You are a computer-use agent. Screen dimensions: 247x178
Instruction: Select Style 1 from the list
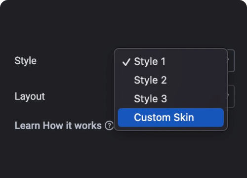tap(171, 62)
